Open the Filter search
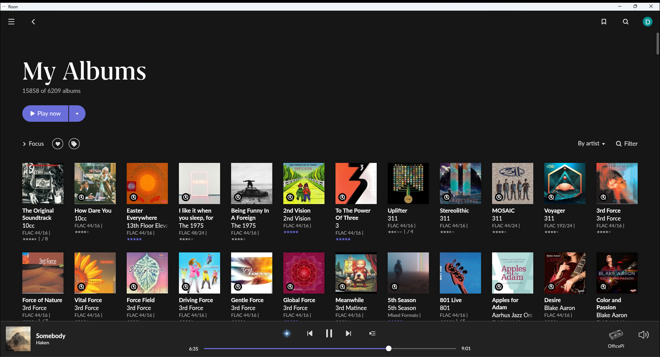The width and height of the screenshot is (660, 357). click(x=627, y=144)
